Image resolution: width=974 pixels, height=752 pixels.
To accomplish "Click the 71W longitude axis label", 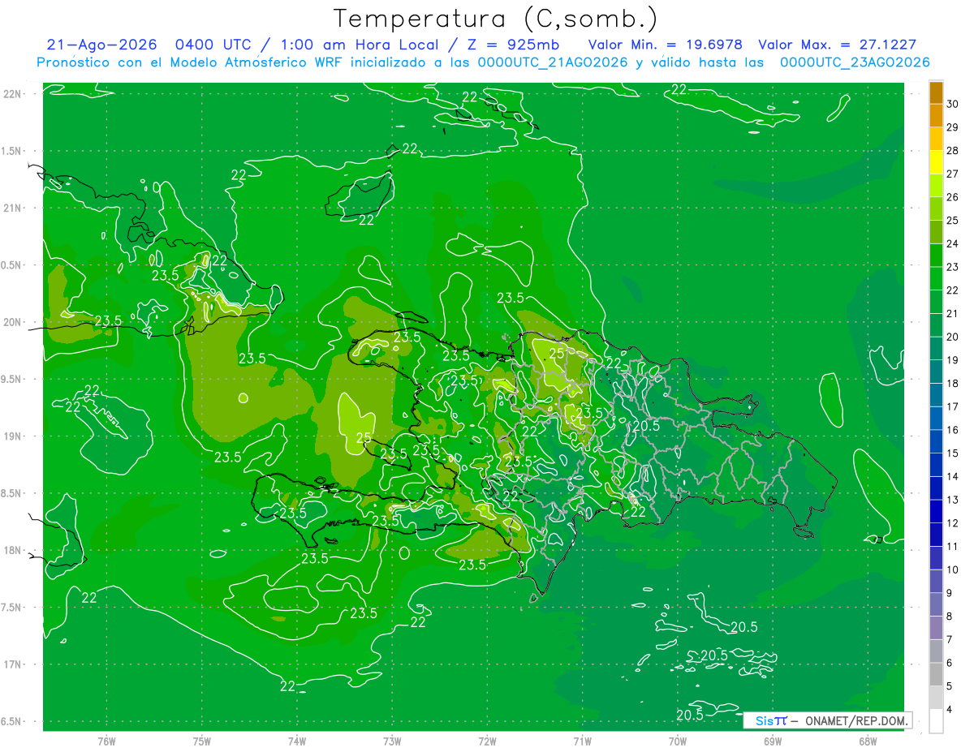I will pos(582,741).
